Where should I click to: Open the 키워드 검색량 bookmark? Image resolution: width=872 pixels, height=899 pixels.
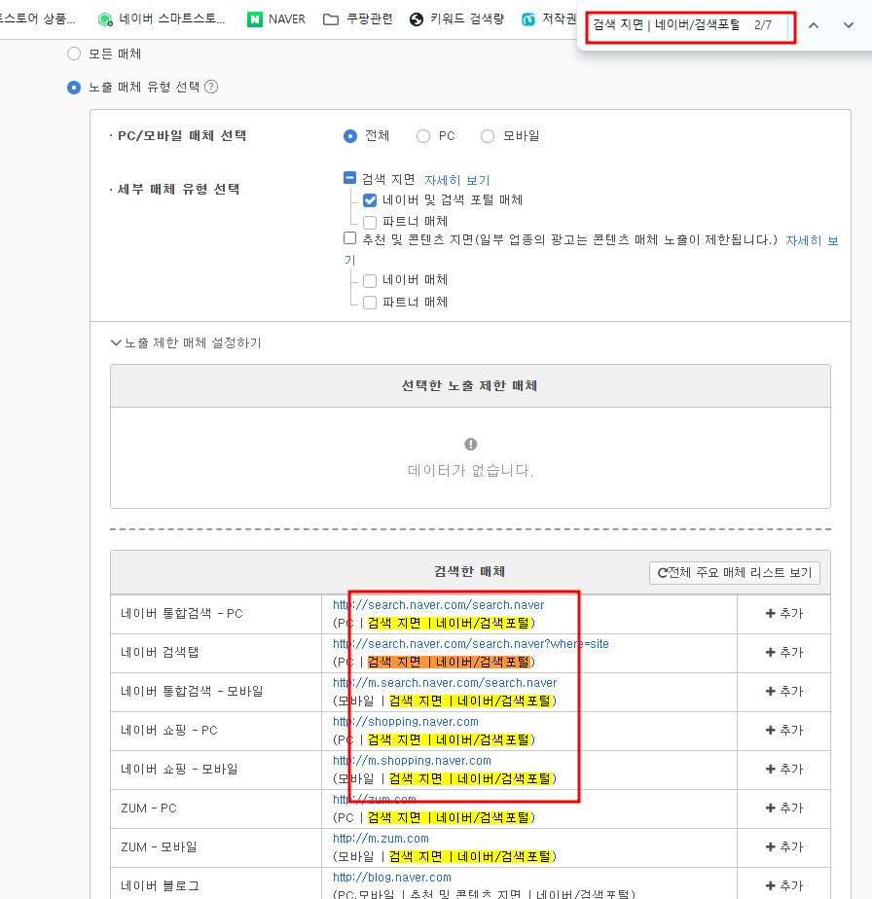pyautogui.click(x=457, y=18)
